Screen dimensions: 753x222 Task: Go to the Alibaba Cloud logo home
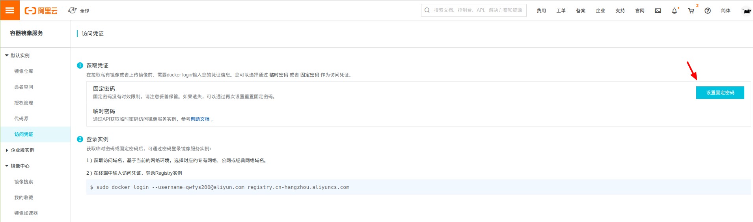(x=41, y=11)
